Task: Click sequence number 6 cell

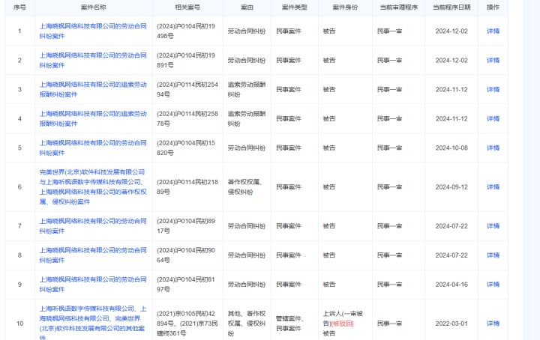Action: pyautogui.click(x=19, y=187)
